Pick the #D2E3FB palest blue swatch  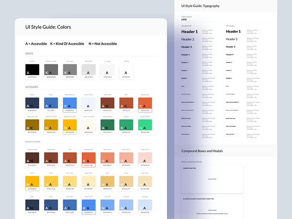145,207
